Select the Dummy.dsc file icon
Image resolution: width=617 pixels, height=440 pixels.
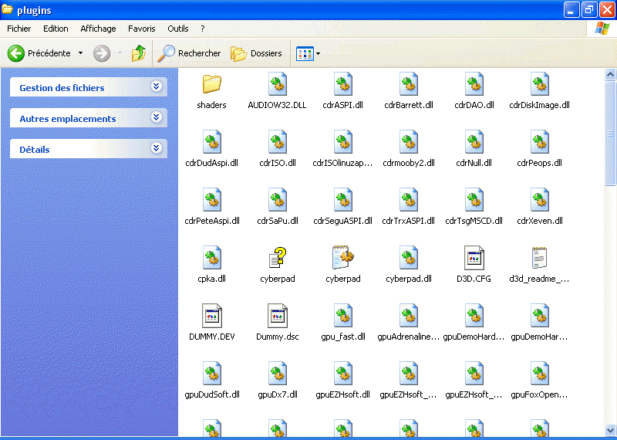278,316
